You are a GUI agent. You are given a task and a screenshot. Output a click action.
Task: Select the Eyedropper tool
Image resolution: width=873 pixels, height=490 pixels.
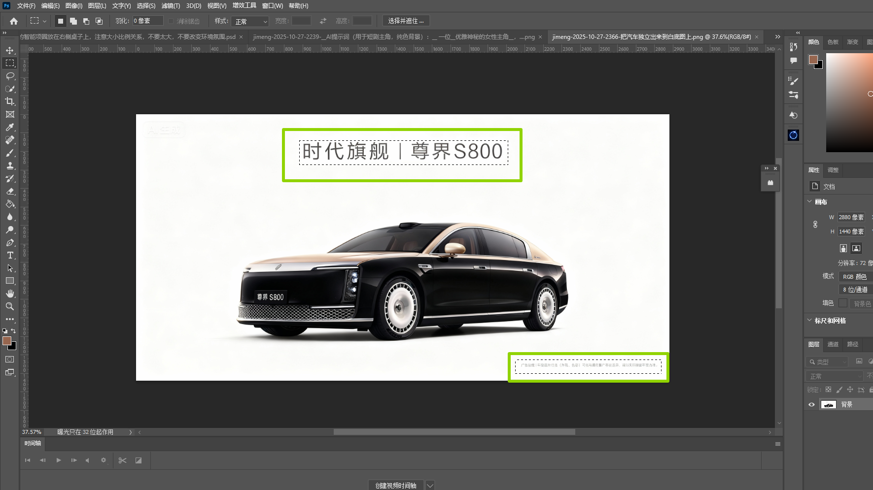(x=10, y=127)
